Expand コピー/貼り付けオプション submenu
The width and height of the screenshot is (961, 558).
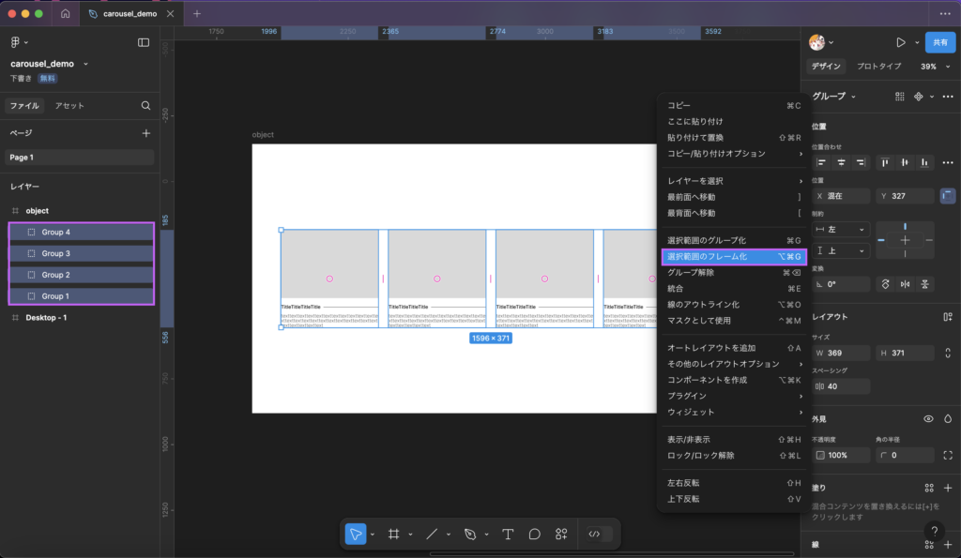(x=734, y=154)
